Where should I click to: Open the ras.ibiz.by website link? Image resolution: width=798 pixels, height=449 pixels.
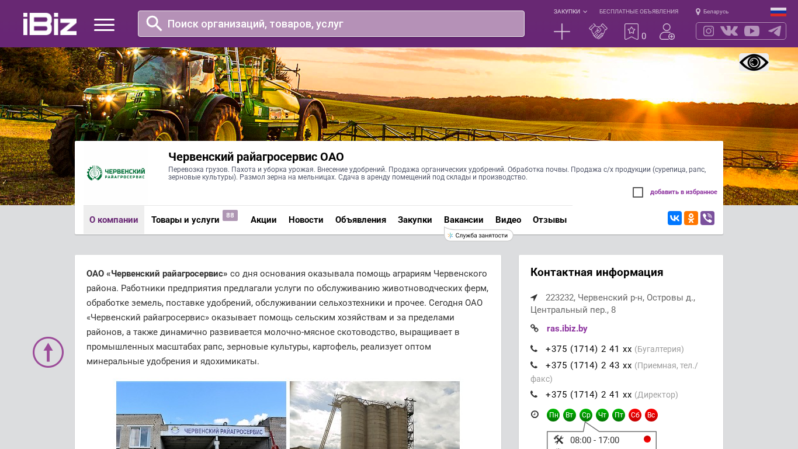(x=567, y=329)
